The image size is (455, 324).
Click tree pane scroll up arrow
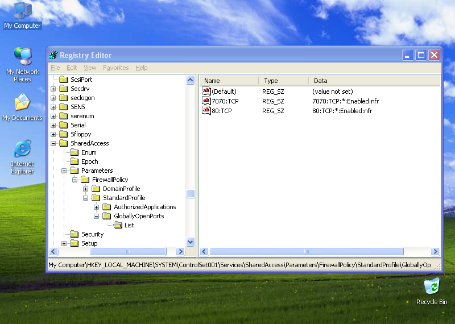[191, 80]
